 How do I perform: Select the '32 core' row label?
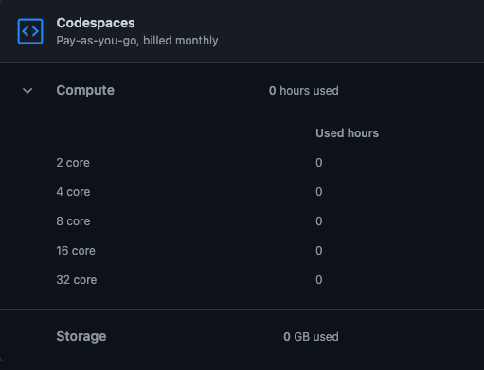(77, 280)
